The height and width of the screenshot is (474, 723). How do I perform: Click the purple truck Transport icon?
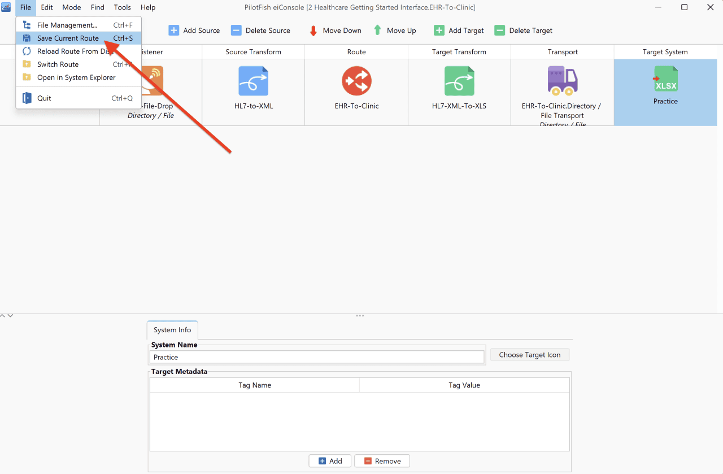(x=563, y=81)
